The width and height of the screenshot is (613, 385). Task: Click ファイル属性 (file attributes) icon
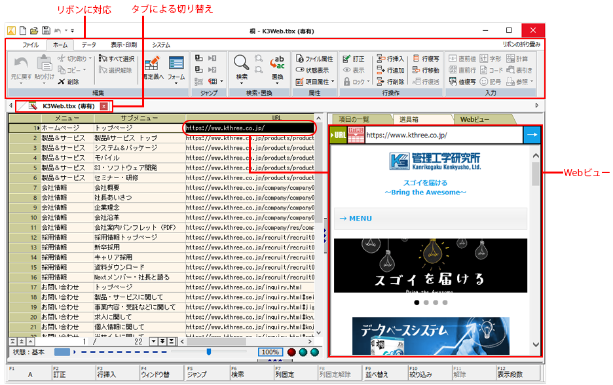[300, 59]
